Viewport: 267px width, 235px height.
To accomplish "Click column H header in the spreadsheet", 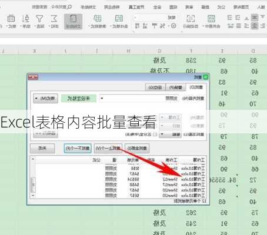I will pos(128,51).
